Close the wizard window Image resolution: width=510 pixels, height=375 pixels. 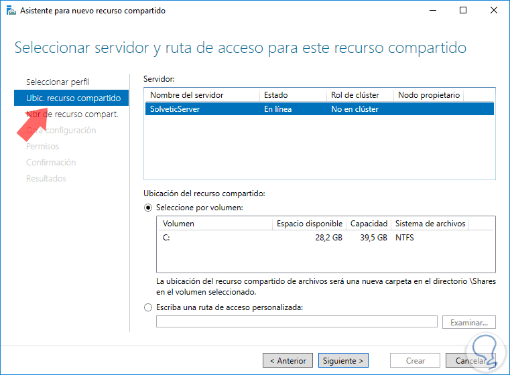pyautogui.click(x=494, y=11)
